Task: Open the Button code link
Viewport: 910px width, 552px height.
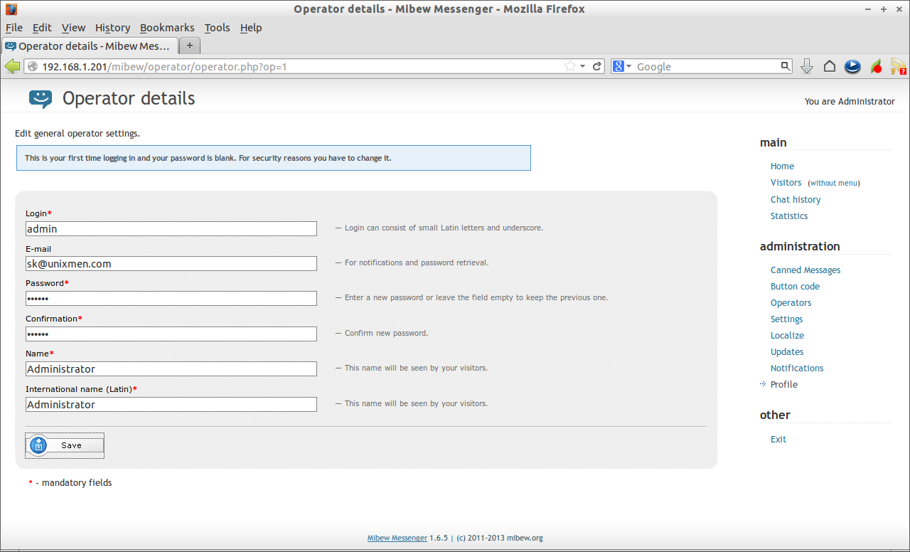Action: (795, 286)
